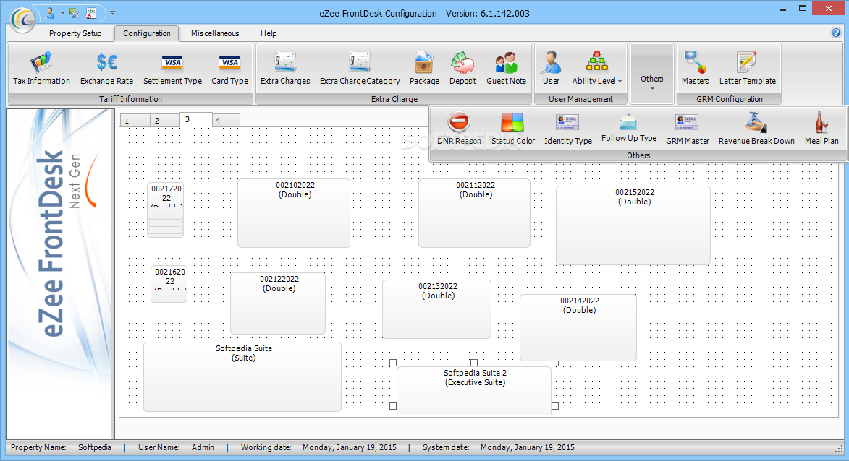Select room 002112022 Double box
The width and height of the screenshot is (849, 461).
point(474,213)
